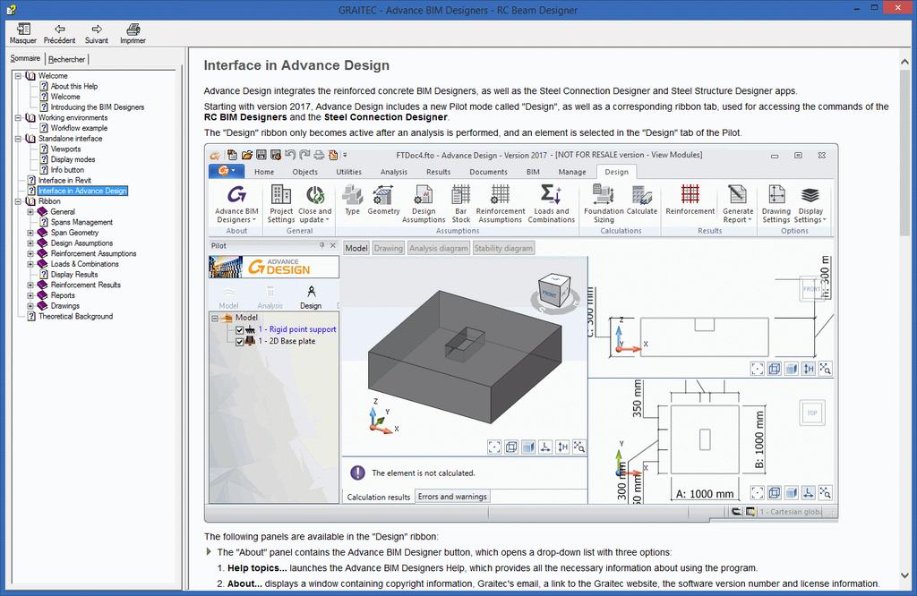Click the Masquer toolbar icon
917x596 pixels.
click(x=23, y=30)
